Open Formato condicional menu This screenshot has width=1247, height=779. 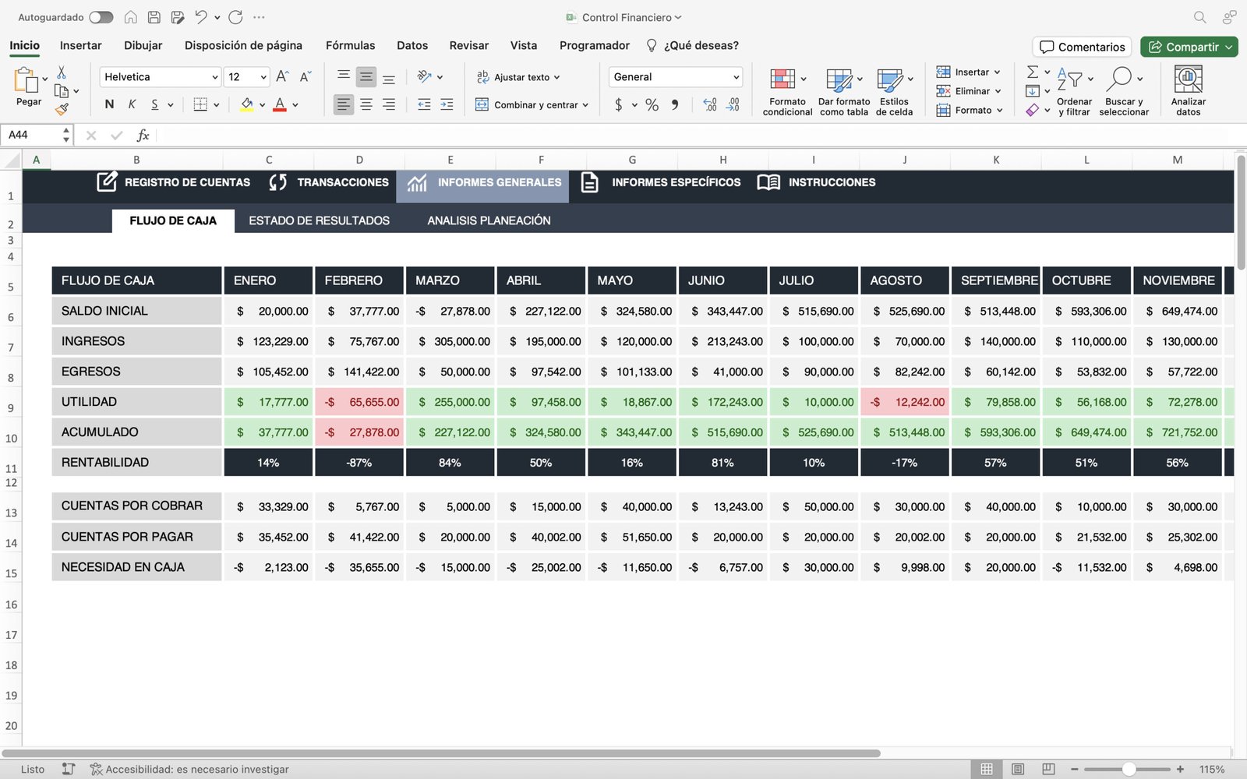[x=787, y=90]
